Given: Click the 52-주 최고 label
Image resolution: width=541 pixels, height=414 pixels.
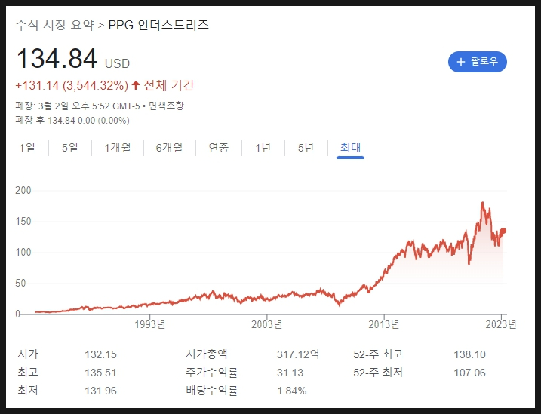Looking at the screenshot, I should 378,354.
